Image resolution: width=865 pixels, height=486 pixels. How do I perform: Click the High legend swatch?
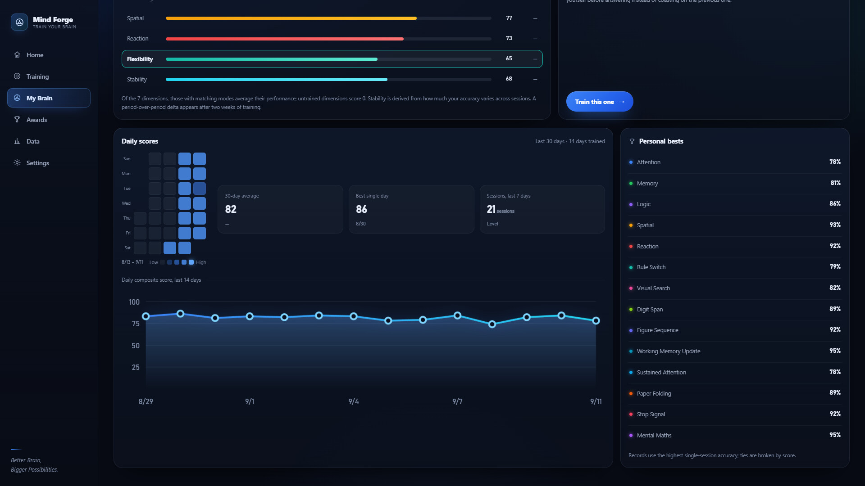point(191,262)
